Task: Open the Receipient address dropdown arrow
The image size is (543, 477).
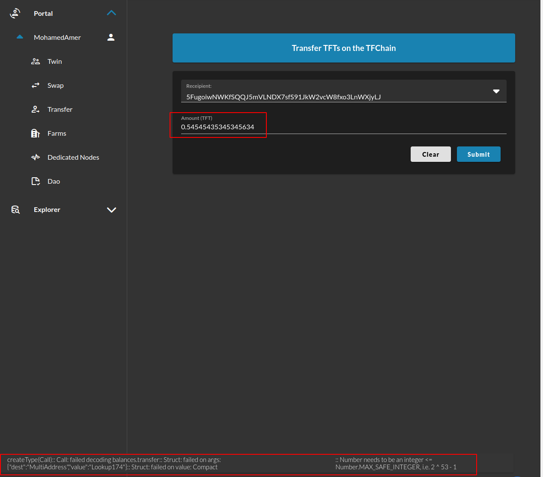Action: [496, 91]
